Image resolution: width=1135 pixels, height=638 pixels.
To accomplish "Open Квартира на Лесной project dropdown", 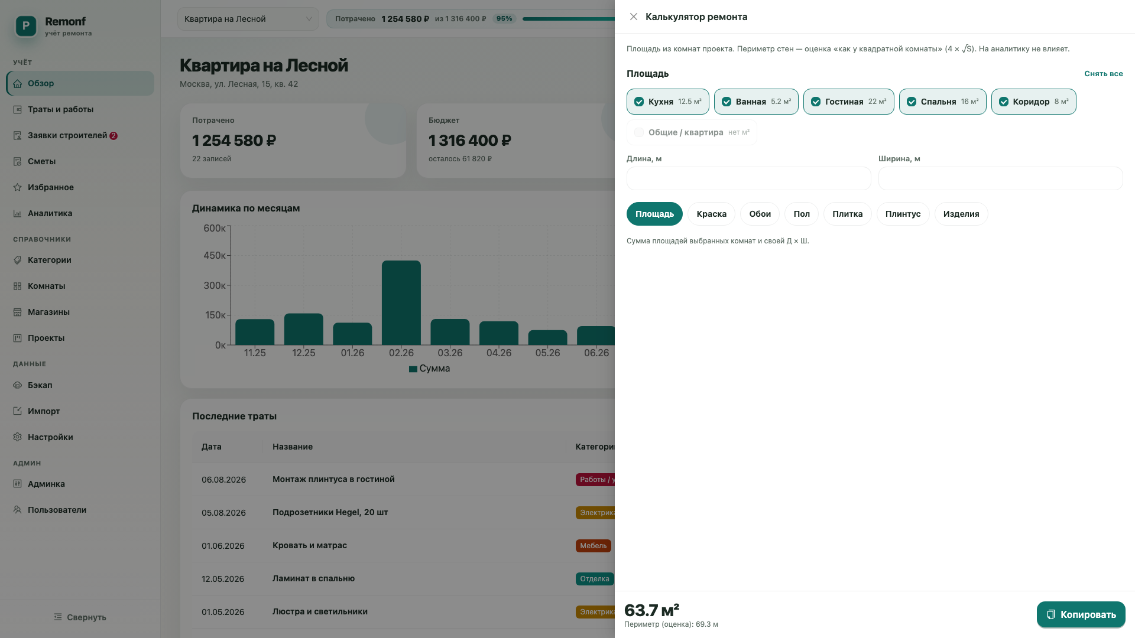I will point(248,19).
